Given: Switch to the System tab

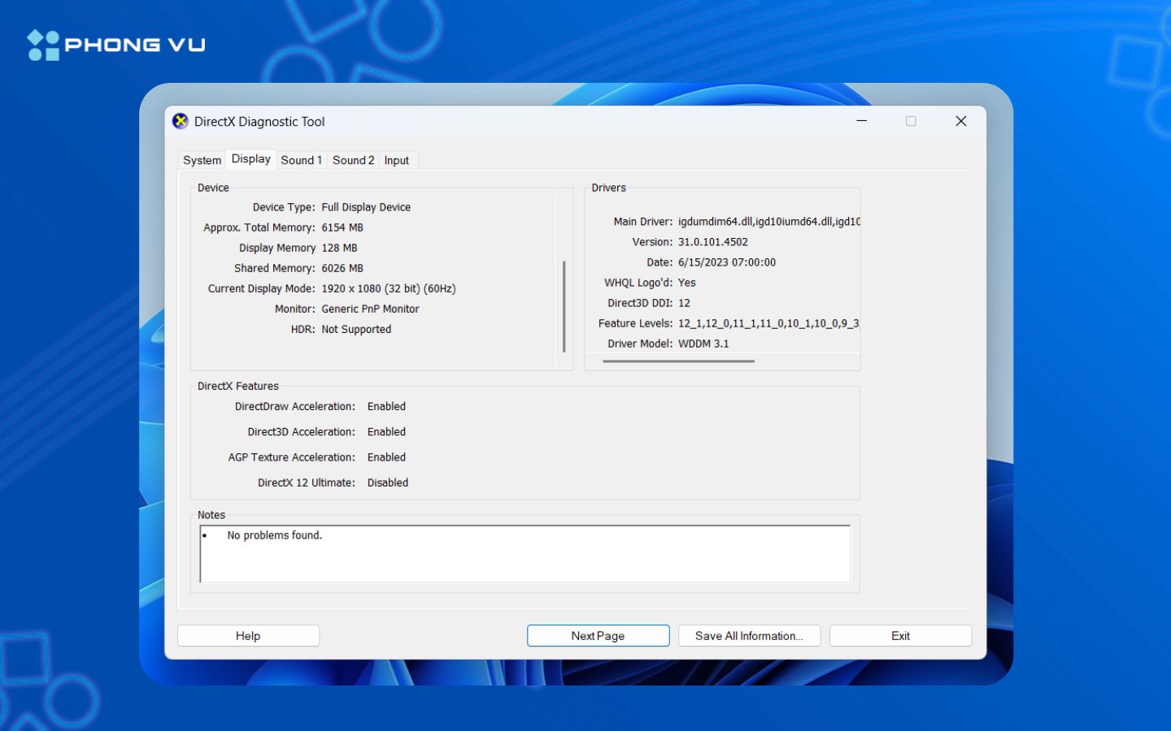Looking at the screenshot, I should pos(202,160).
